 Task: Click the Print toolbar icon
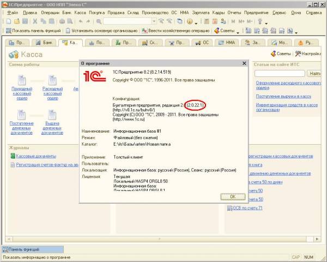(x=62, y=21)
